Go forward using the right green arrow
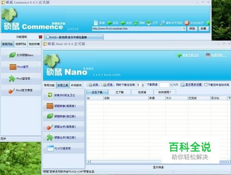The width and height of the screenshot is (231, 175). coord(123,23)
